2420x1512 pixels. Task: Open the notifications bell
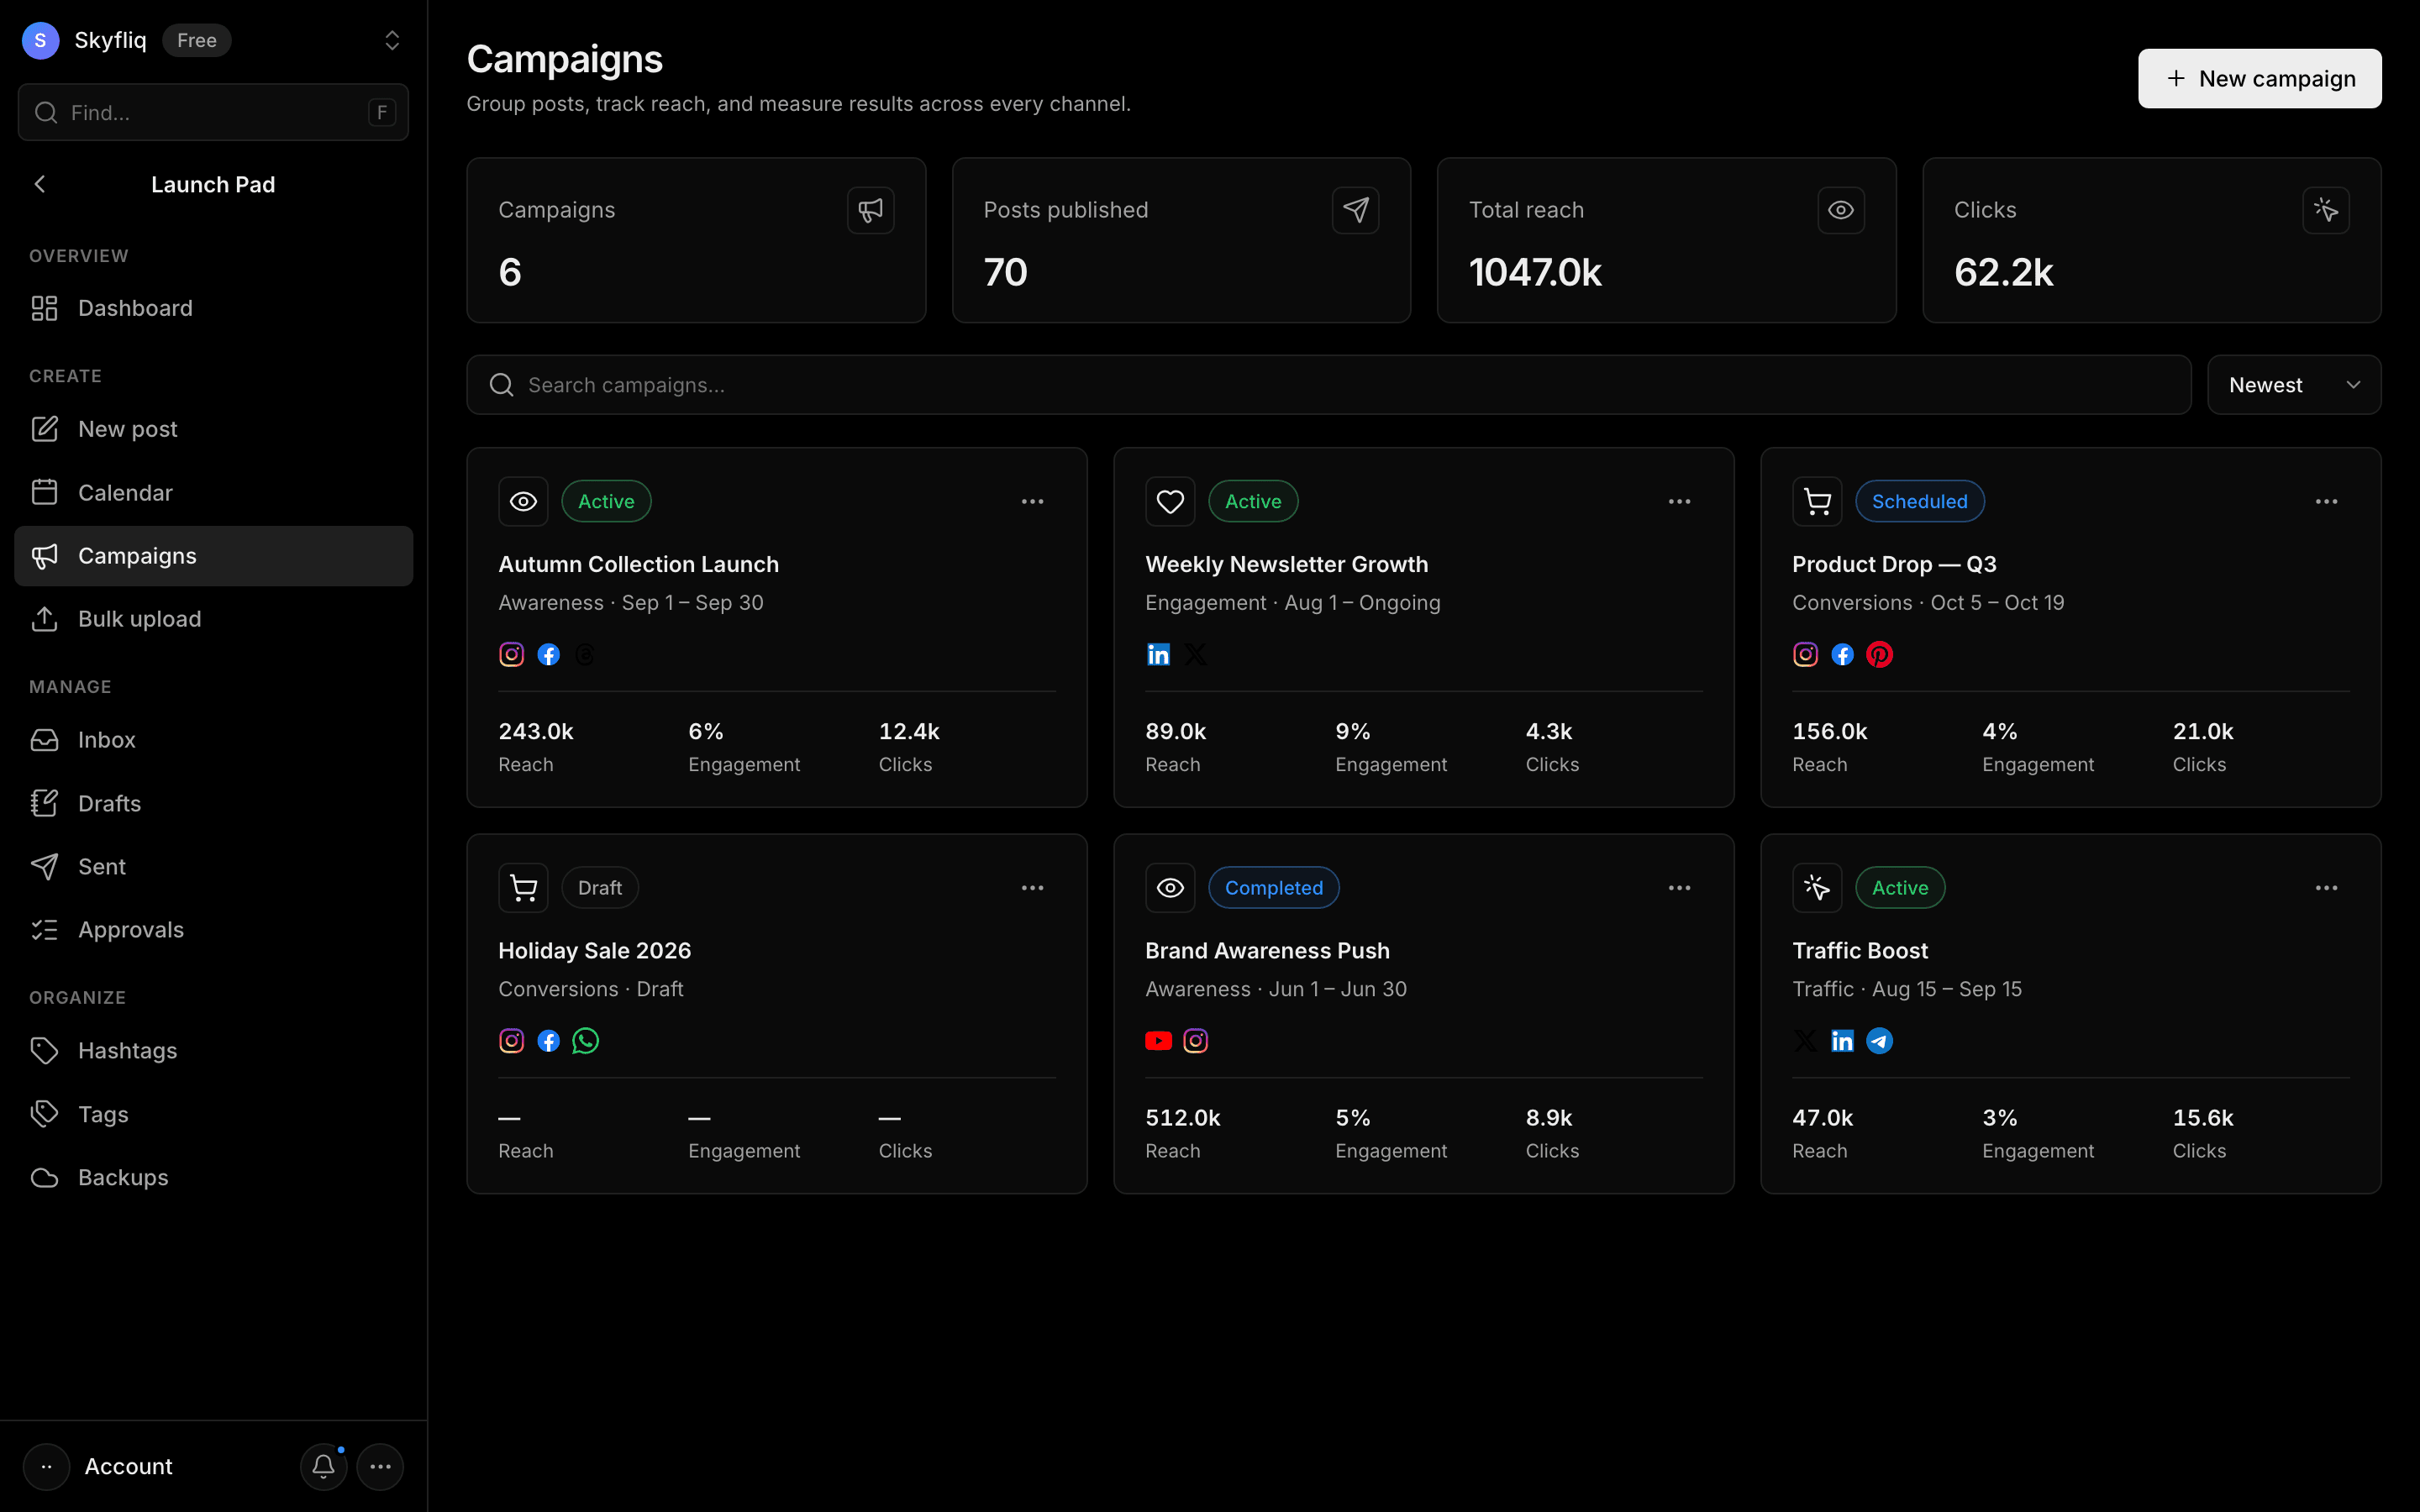[x=323, y=1466]
